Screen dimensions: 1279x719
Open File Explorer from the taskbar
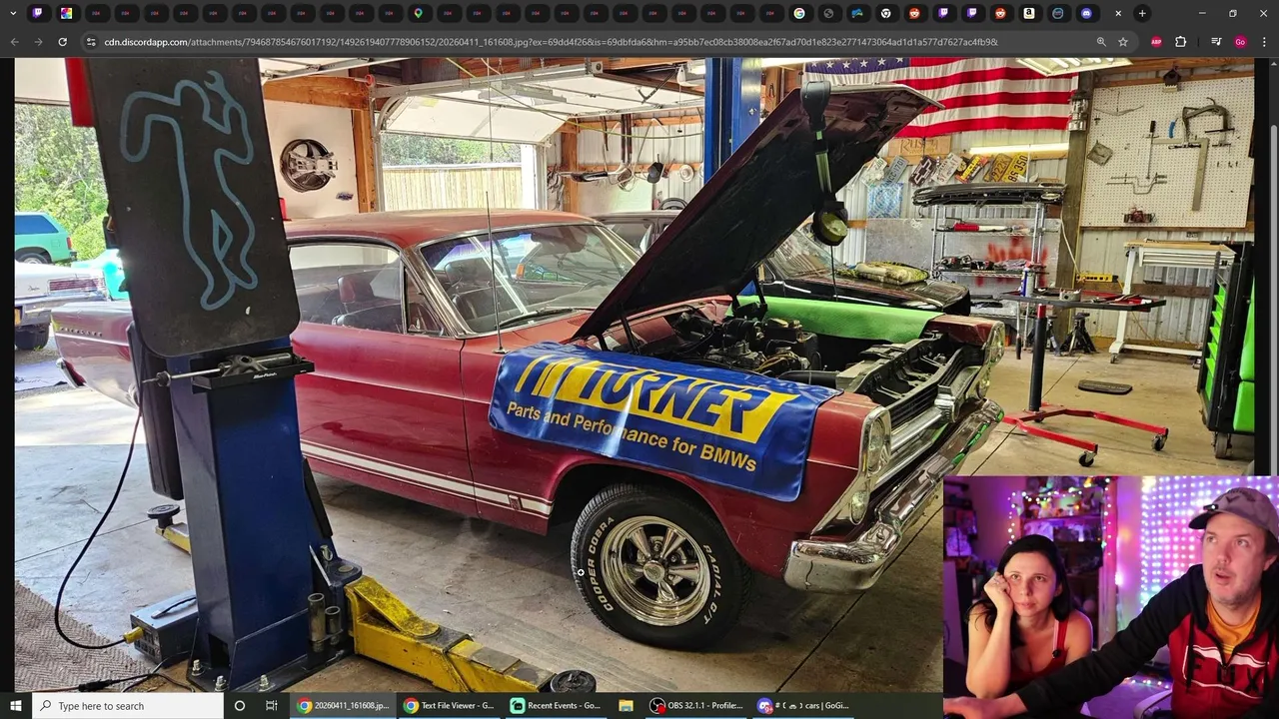pyautogui.click(x=626, y=706)
